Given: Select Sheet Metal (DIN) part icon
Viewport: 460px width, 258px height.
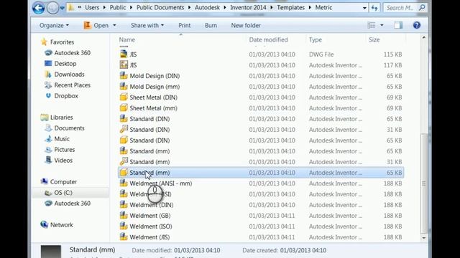Looking at the screenshot, I should point(124,97).
